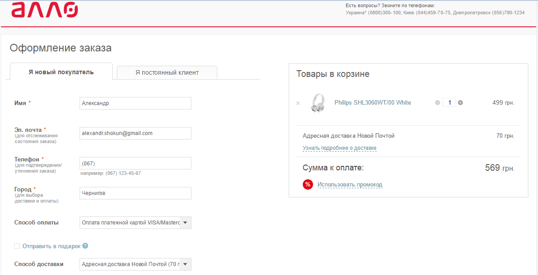Image resolution: width=538 pixels, height=275 pixels.
Task: Click the red percent promo icon
Action: tap(308, 184)
